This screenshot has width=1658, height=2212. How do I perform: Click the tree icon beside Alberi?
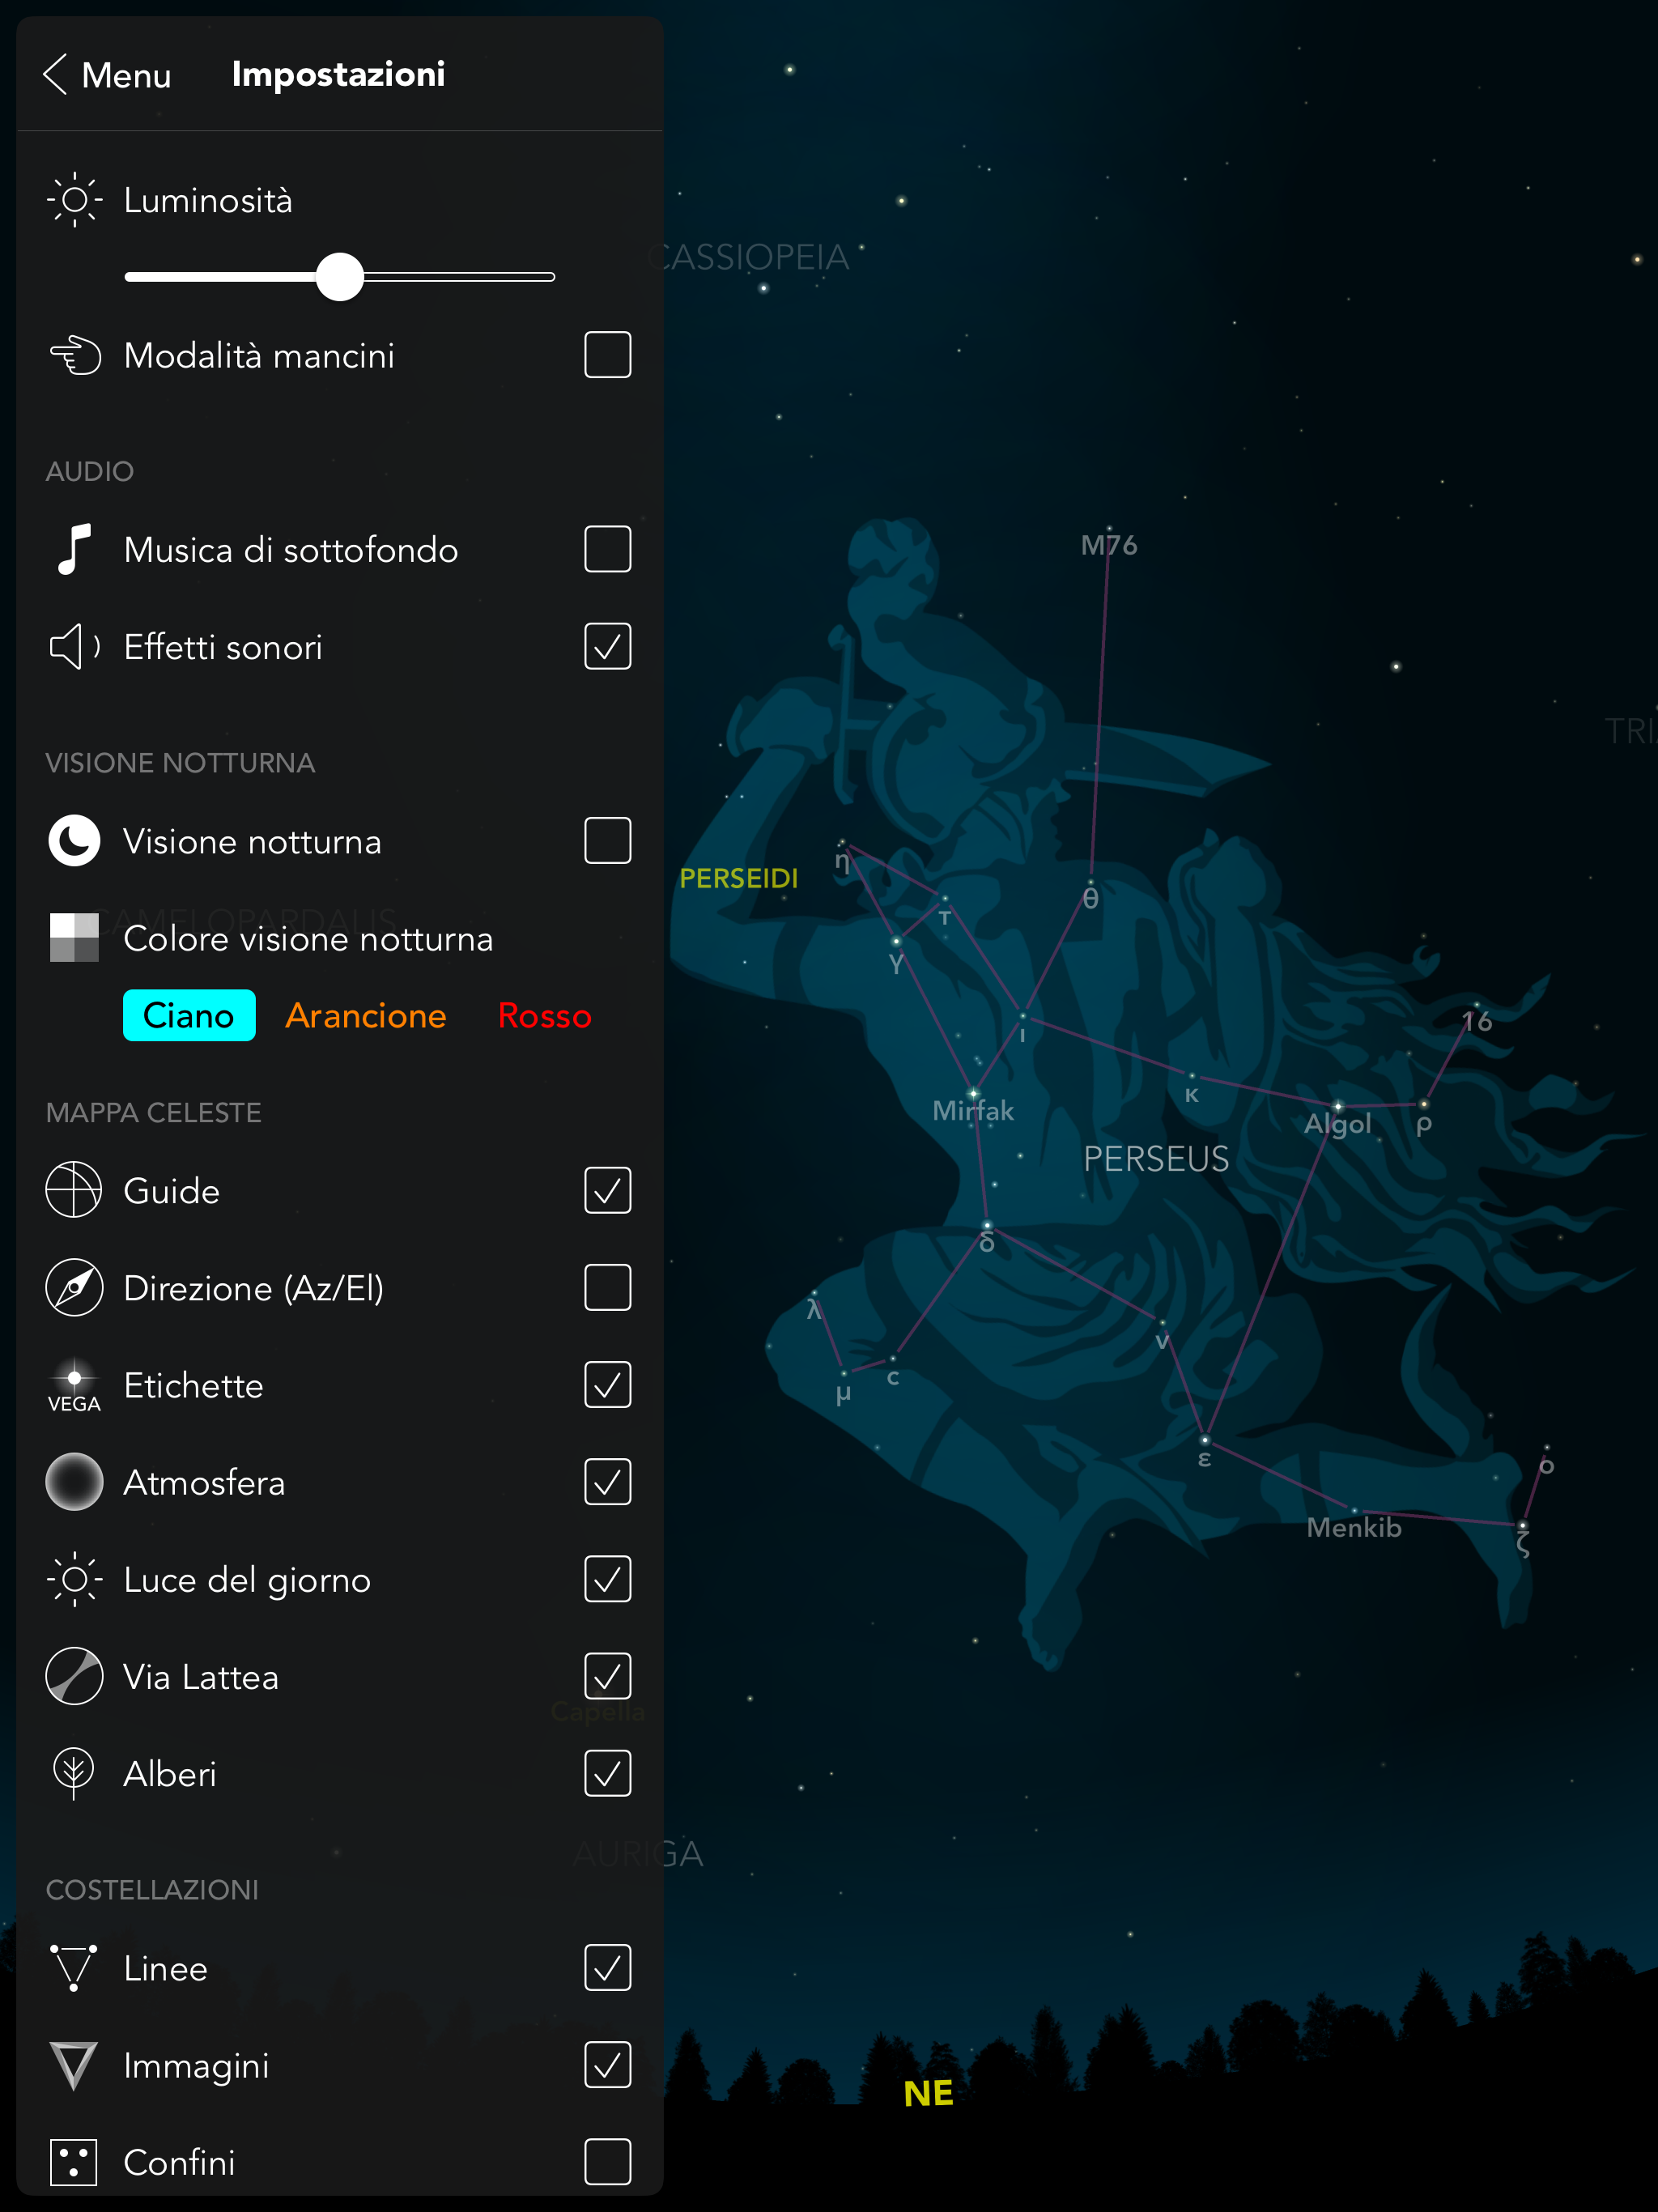[x=74, y=1773]
